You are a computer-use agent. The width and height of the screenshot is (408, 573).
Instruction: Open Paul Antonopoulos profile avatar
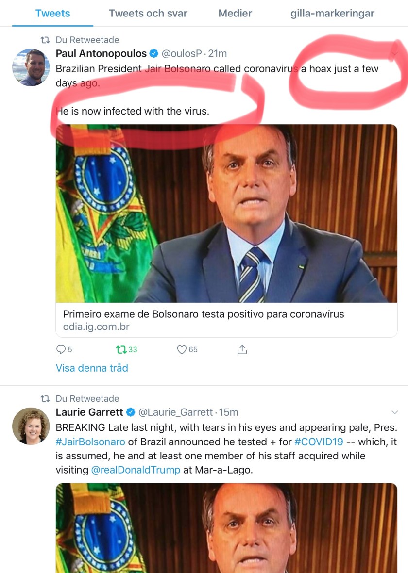(31, 67)
